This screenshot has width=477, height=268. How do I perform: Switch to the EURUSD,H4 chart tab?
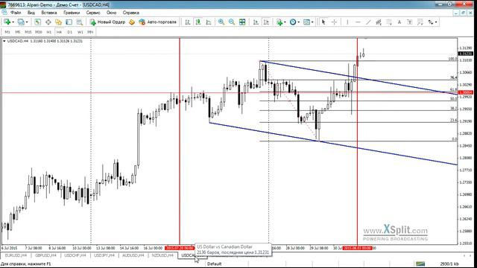click(16, 255)
